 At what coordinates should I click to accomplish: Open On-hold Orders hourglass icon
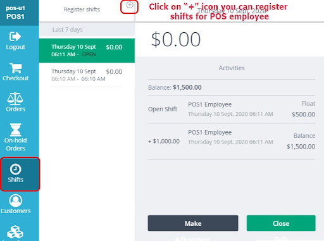(x=15, y=130)
